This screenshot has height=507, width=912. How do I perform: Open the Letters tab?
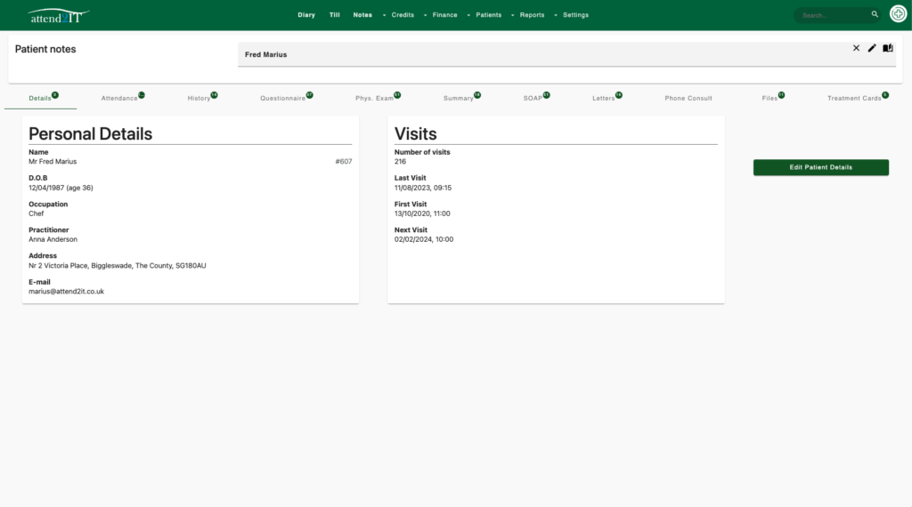pyautogui.click(x=604, y=98)
